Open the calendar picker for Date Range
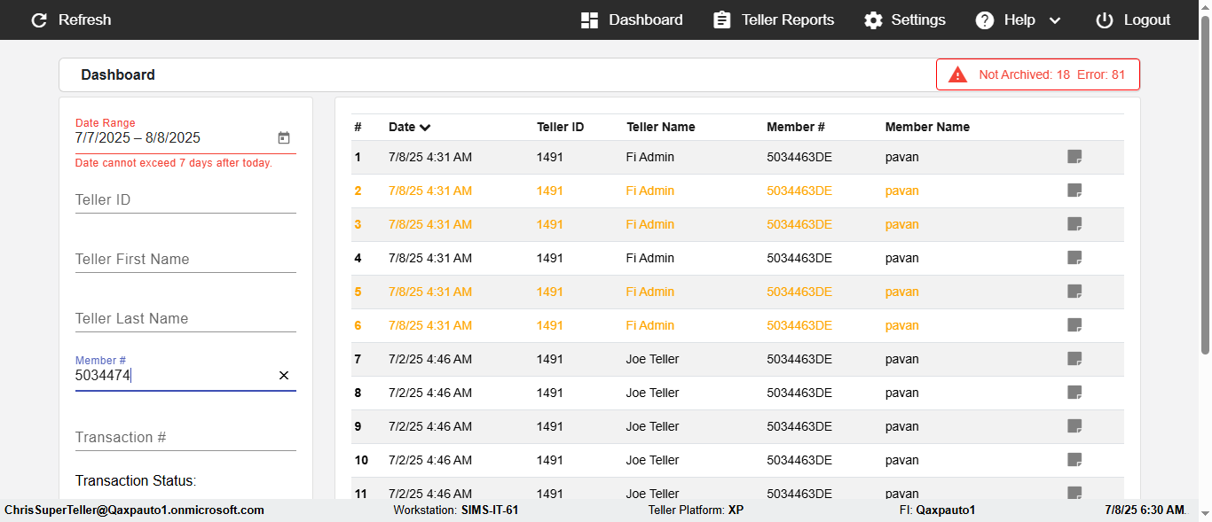This screenshot has width=1212, height=522. click(x=284, y=138)
